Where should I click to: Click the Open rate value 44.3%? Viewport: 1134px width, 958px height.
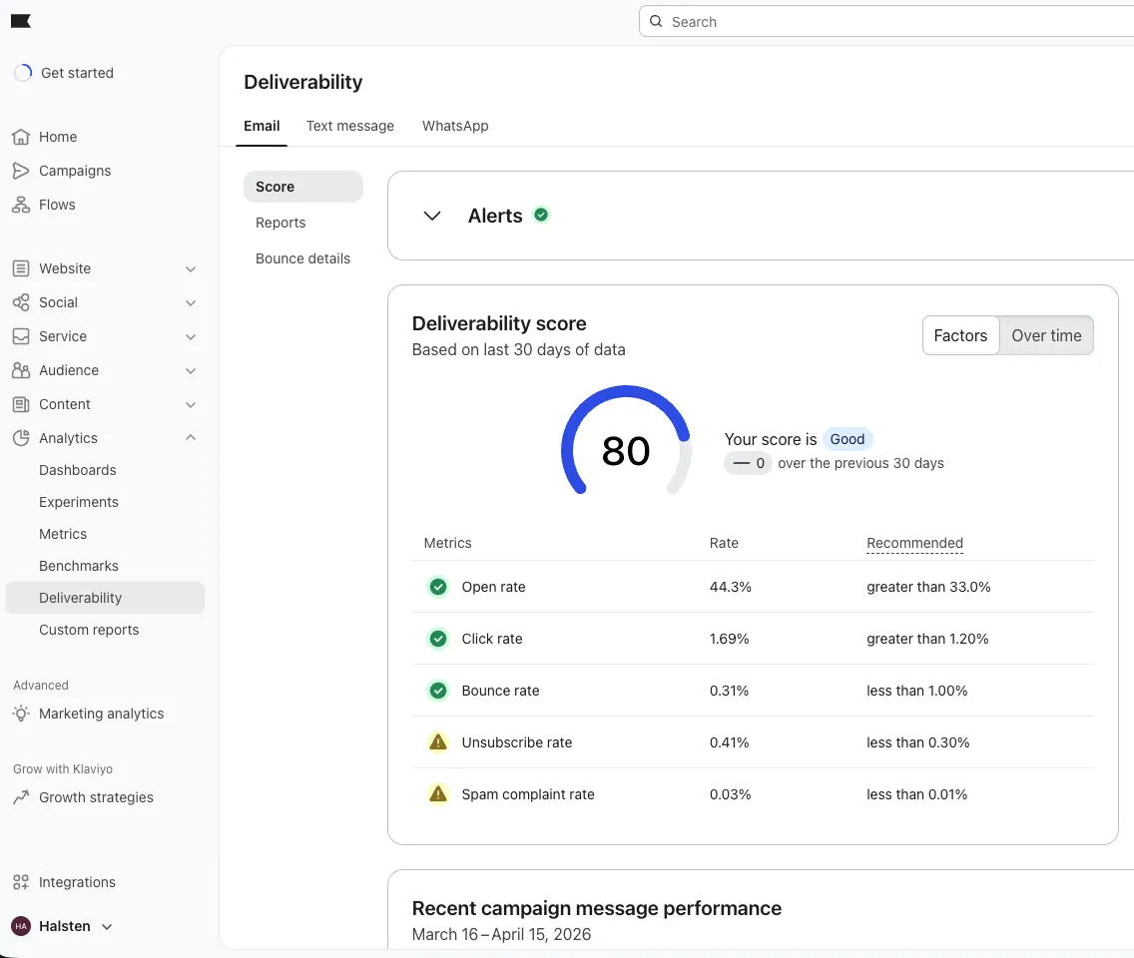pos(731,587)
